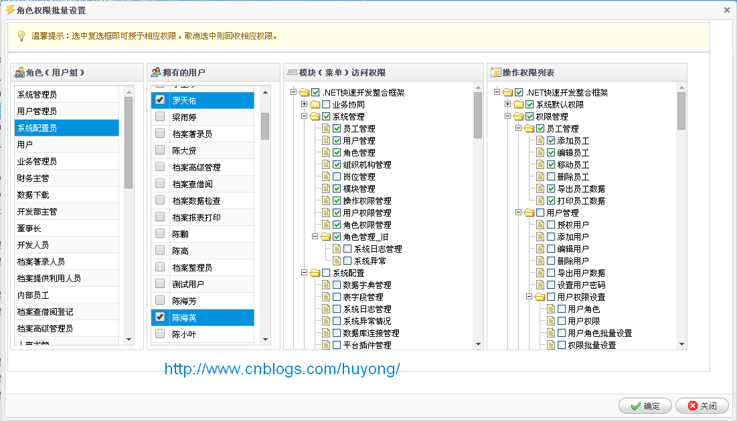
Task: Click the owned users panel header icon
Action: (x=155, y=72)
